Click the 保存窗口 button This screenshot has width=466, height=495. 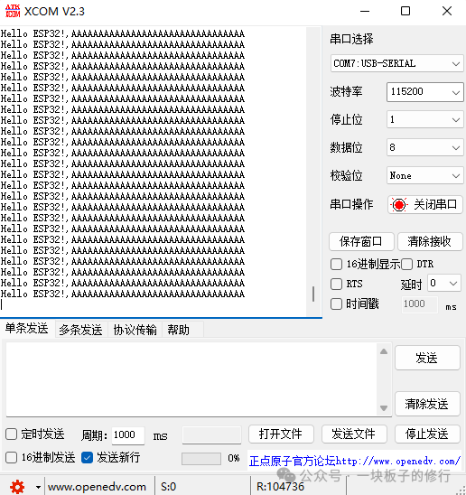(361, 242)
